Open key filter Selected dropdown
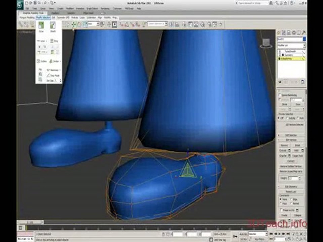The image size is (323, 242). (258, 234)
